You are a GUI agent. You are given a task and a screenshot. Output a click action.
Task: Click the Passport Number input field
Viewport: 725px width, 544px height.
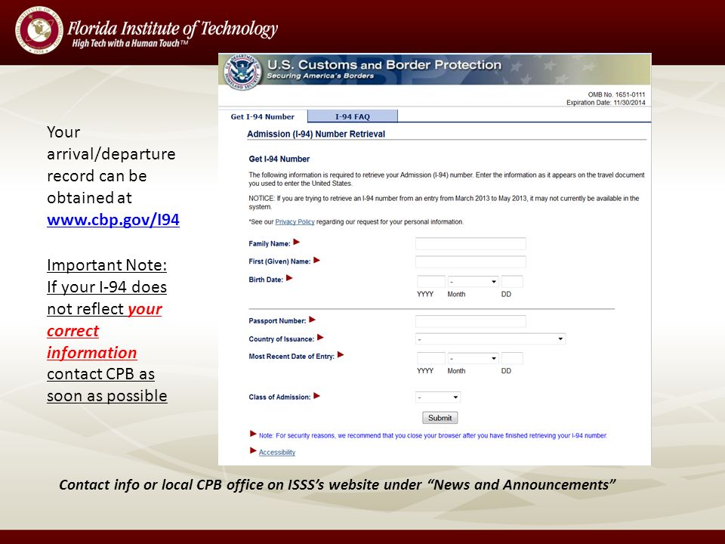coord(470,322)
